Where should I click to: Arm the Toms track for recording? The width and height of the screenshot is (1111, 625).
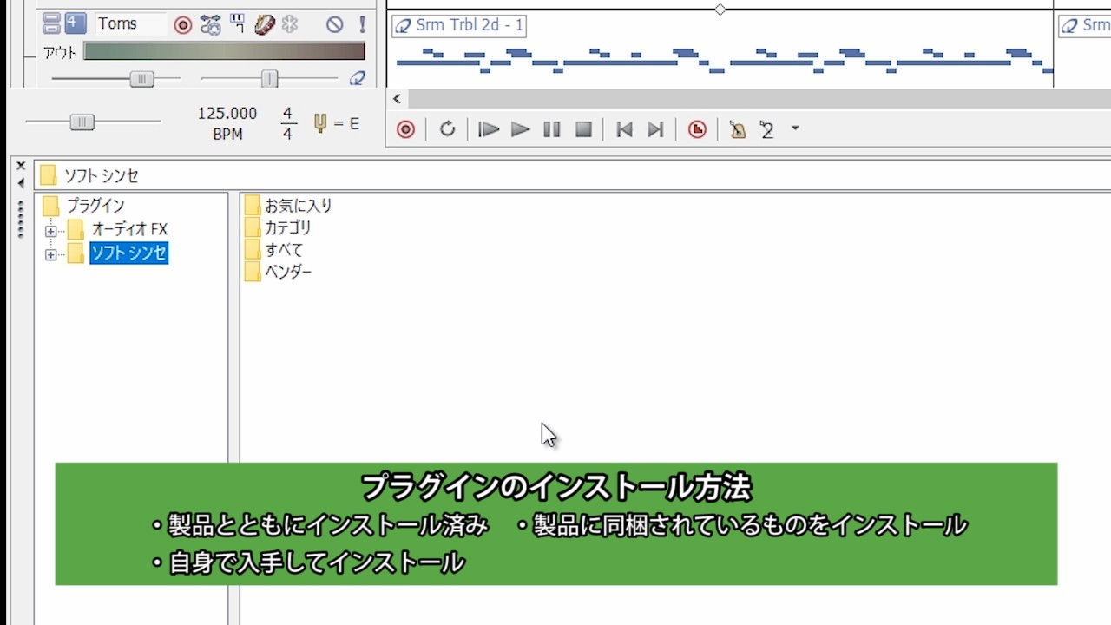pyautogui.click(x=182, y=24)
